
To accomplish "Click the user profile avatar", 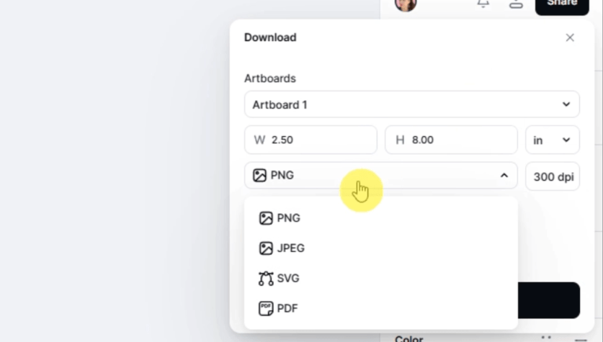I will point(406,3).
